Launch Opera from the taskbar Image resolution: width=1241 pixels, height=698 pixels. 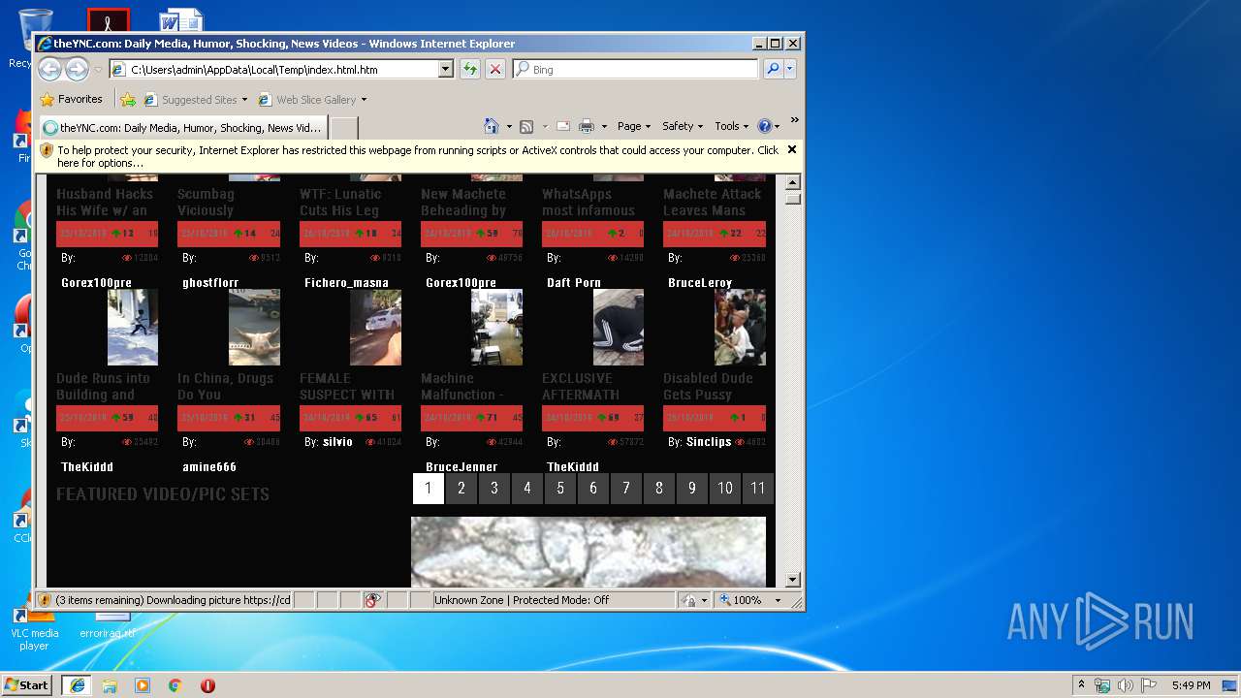point(207,685)
